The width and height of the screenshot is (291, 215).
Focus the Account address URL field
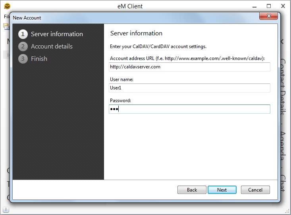189,67
